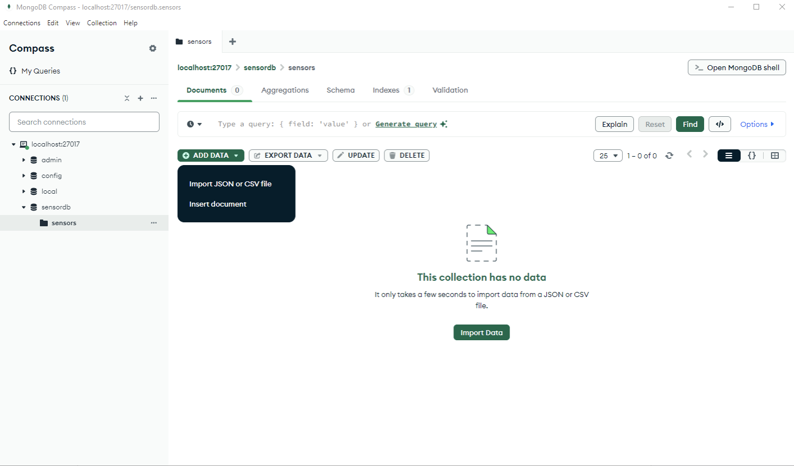Open query history clock icon
This screenshot has height=466, width=794.
[190, 124]
